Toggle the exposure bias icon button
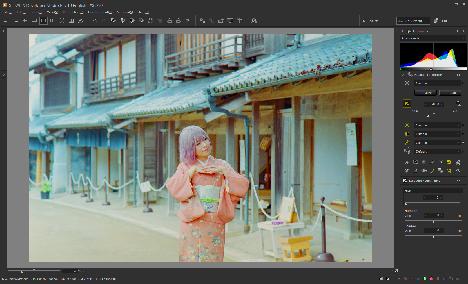 (x=407, y=104)
